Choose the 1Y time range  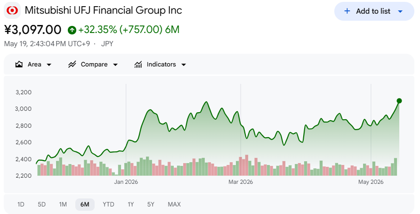point(130,205)
